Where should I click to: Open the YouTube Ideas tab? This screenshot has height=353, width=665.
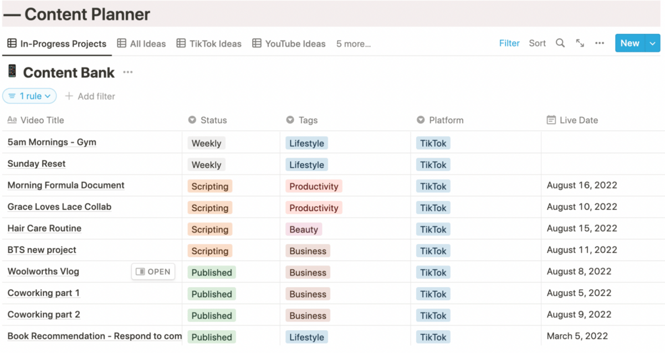pyautogui.click(x=289, y=44)
